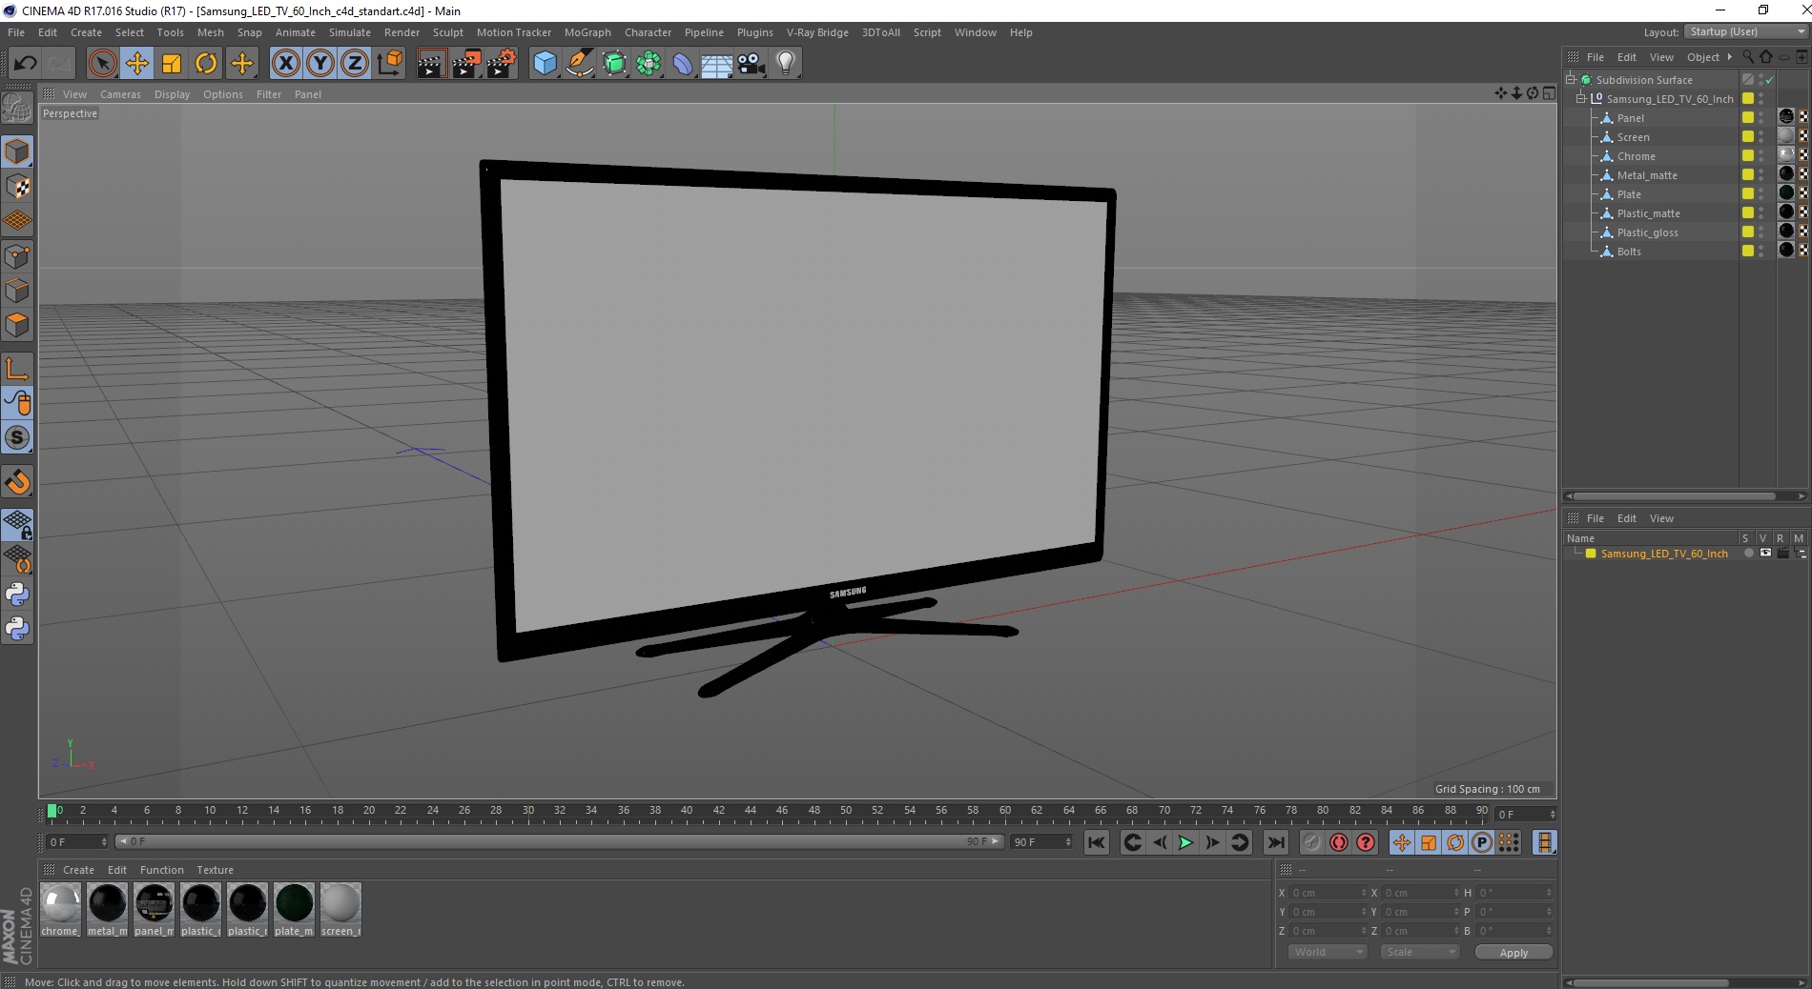Click the end frame 90 F field
Viewport: 1812px width, 989px height.
coord(1041,841)
